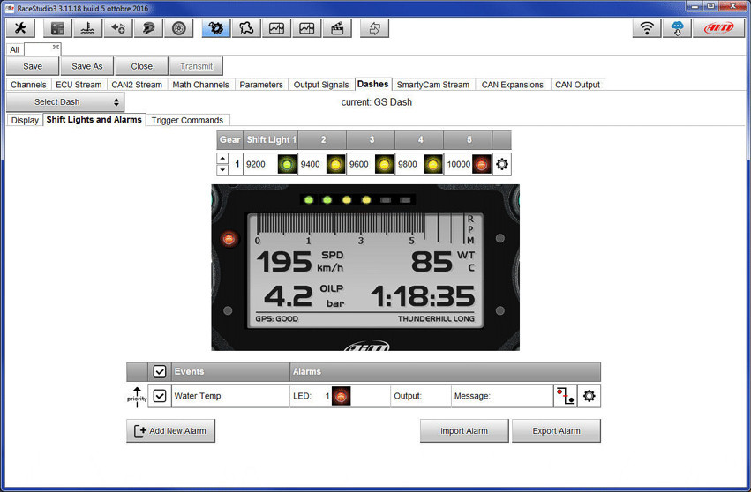The width and height of the screenshot is (751, 492).
Task: Open the track/waterline toolbar icon
Action: pos(87,28)
